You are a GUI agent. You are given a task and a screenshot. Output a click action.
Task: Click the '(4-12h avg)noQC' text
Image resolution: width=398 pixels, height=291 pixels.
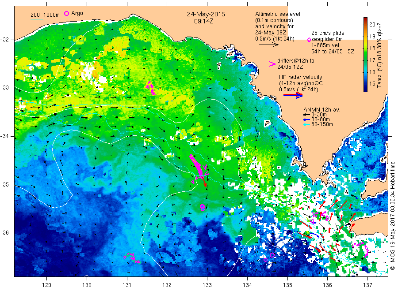(301, 83)
